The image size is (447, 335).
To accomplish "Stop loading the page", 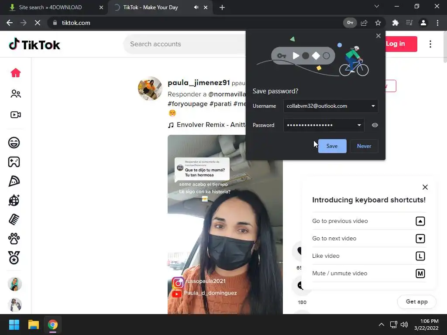I will coord(38,23).
